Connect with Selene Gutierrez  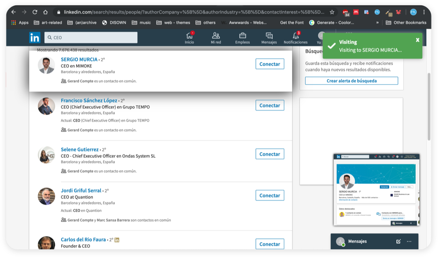click(x=270, y=154)
